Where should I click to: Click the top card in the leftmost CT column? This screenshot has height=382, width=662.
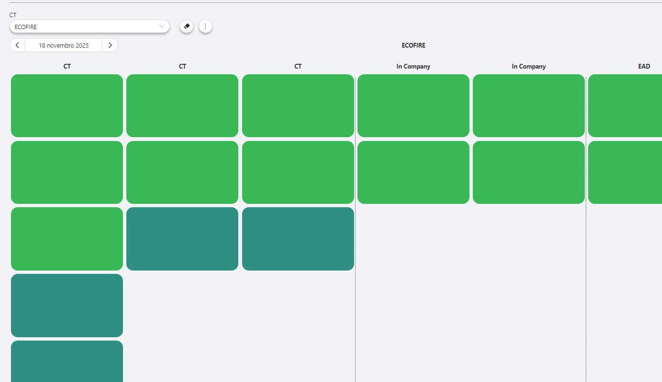point(67,106)
